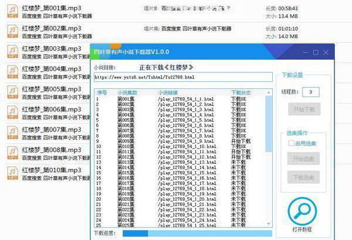Select the MP3 icon of 红楼梦_第007集.mp3

[x=12, y=133]
